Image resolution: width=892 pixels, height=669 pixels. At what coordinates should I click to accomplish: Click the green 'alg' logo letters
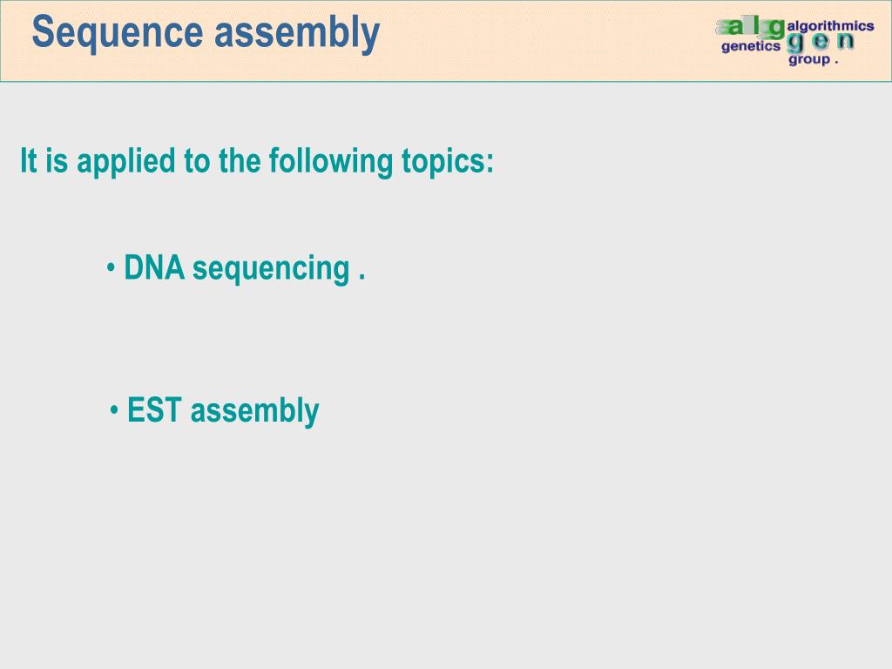click(x=750, y=27)
